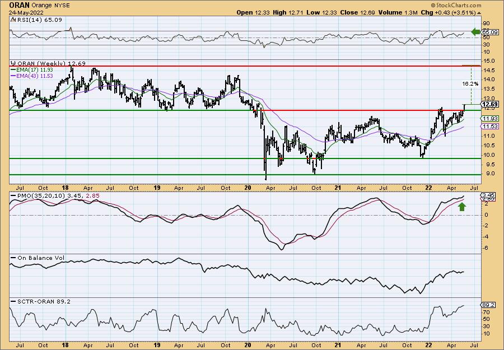Click the 'ORAN (Weekly) 12.69' panel label
This screenshot has width=504, height=350.
52,63
